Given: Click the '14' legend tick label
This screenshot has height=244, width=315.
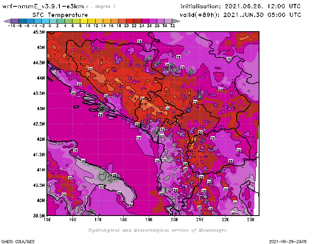Looking at the screenshot, I should [104, 26].
